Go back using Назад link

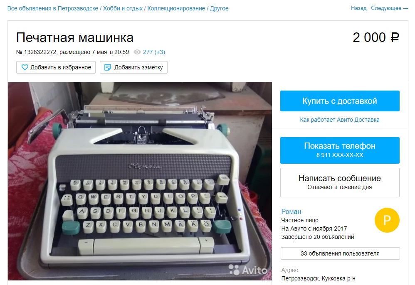coord(358,8)
